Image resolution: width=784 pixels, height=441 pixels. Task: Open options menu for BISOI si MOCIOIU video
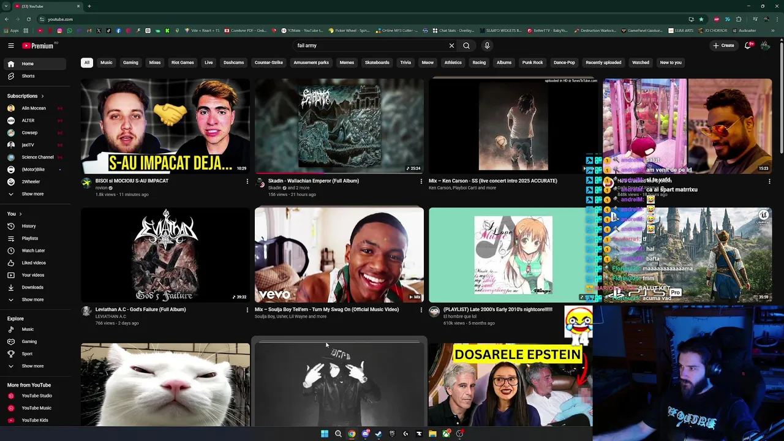click(247, 181)
